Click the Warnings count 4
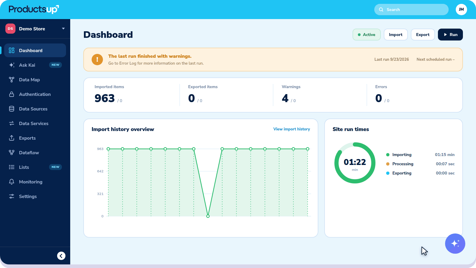Viewport: 476px width, 268px height. point(285,98)
